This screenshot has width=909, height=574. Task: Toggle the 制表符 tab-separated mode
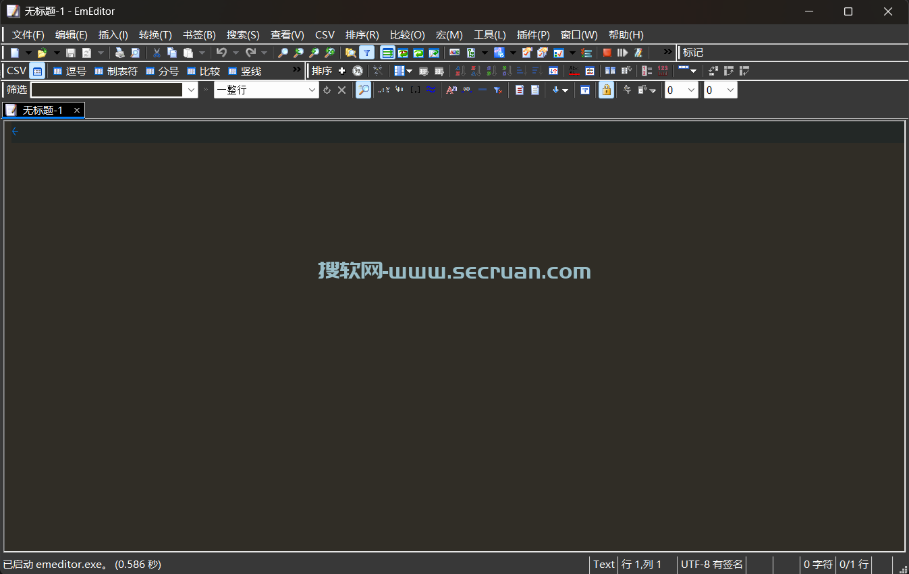pos(115,71)
